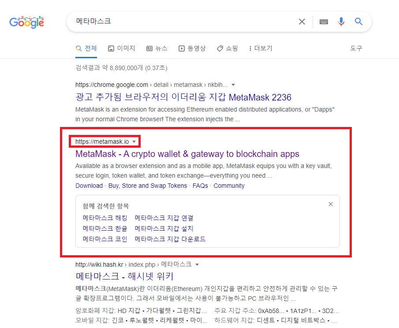Open the FAQs sitelink
This screenshot has height=328, width=399.
[200, 186]
